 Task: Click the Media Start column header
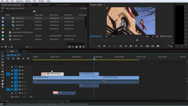click(x=53, y=15)
